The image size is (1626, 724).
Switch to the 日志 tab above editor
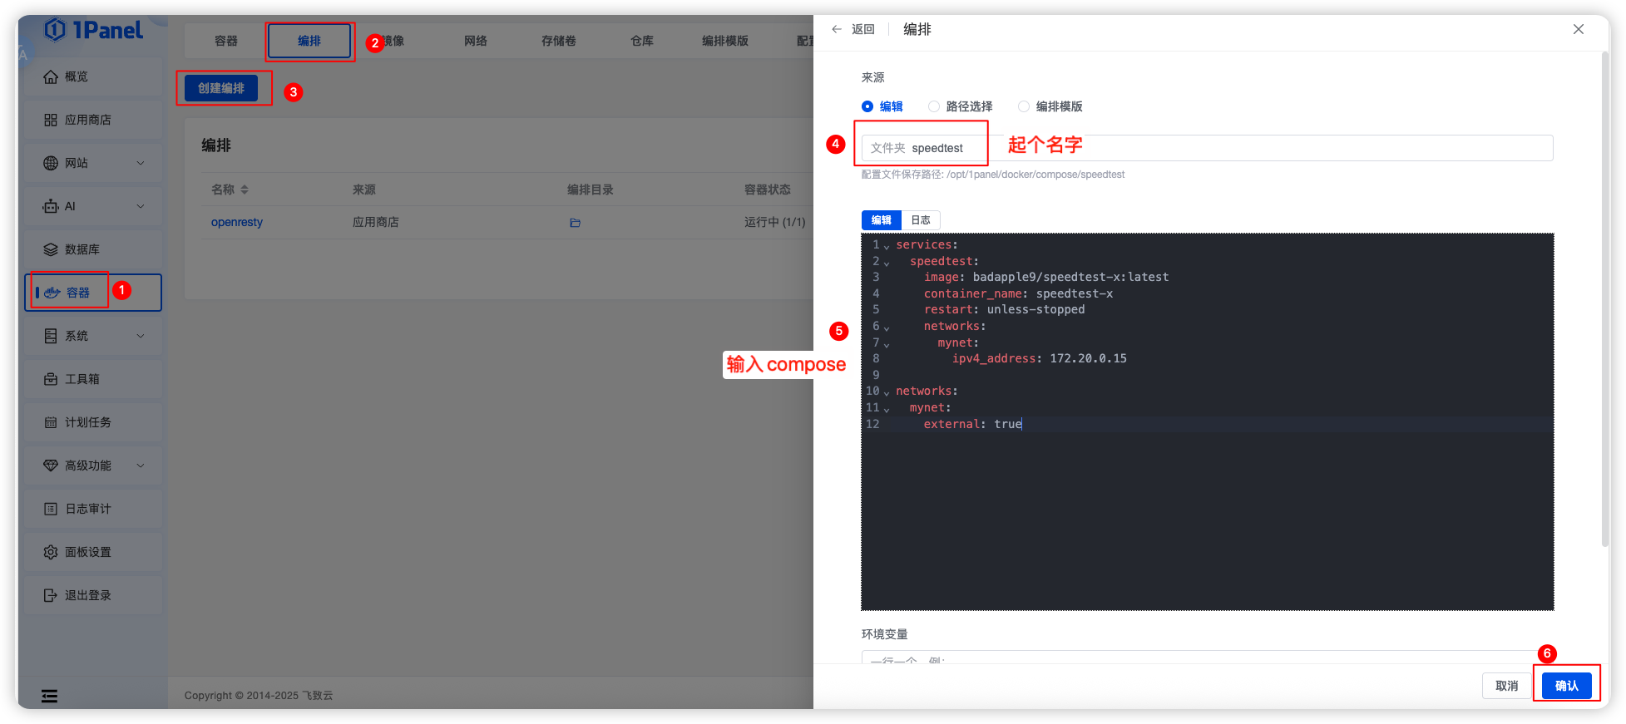pyautogui.click(x=921, y=220)
